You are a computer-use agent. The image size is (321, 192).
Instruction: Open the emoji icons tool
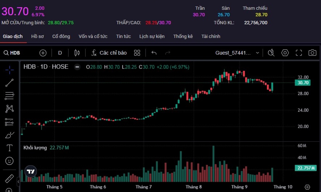click(x=9, y=161)
